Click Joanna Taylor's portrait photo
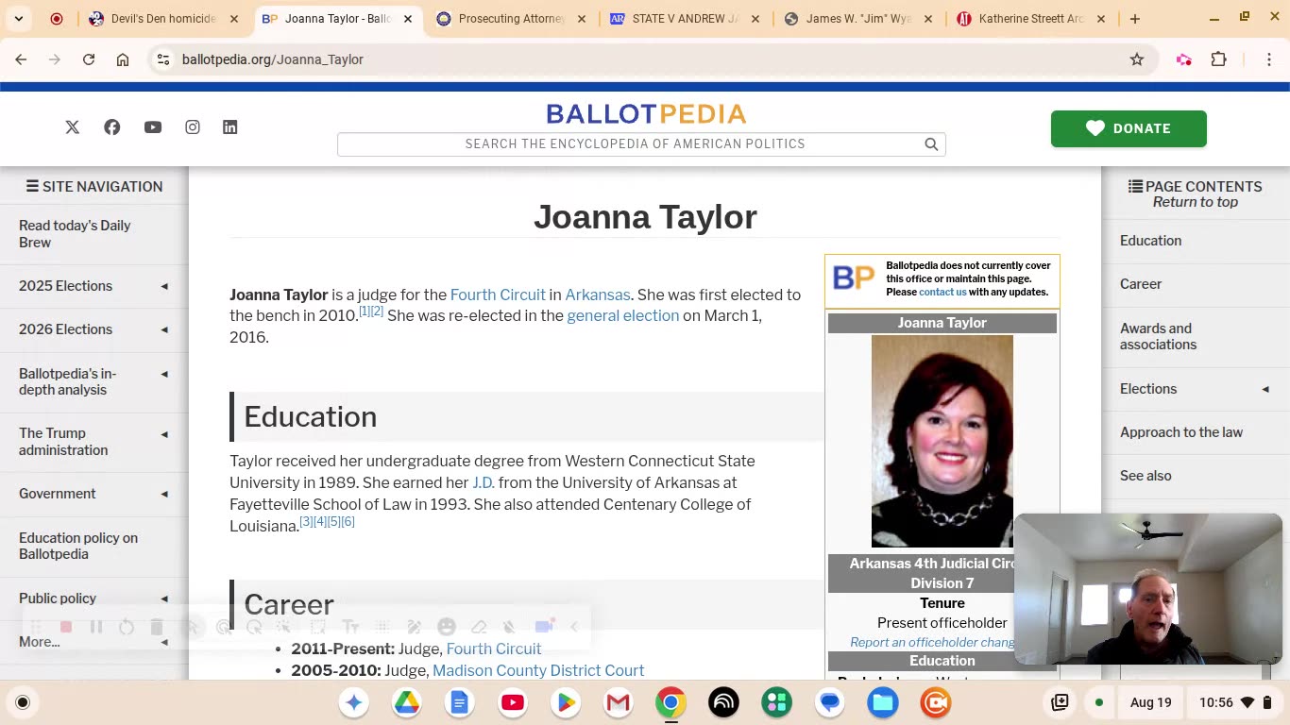1290x725 pixels. pyautogui.click(x=942, y=441)
